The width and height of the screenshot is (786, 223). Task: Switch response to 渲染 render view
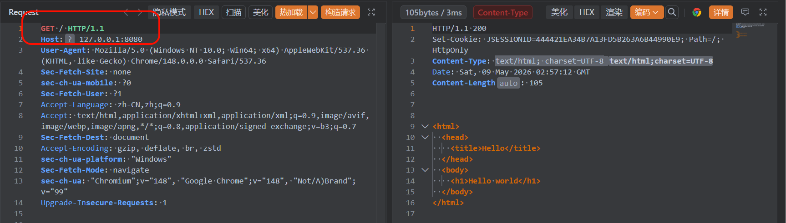614,12
